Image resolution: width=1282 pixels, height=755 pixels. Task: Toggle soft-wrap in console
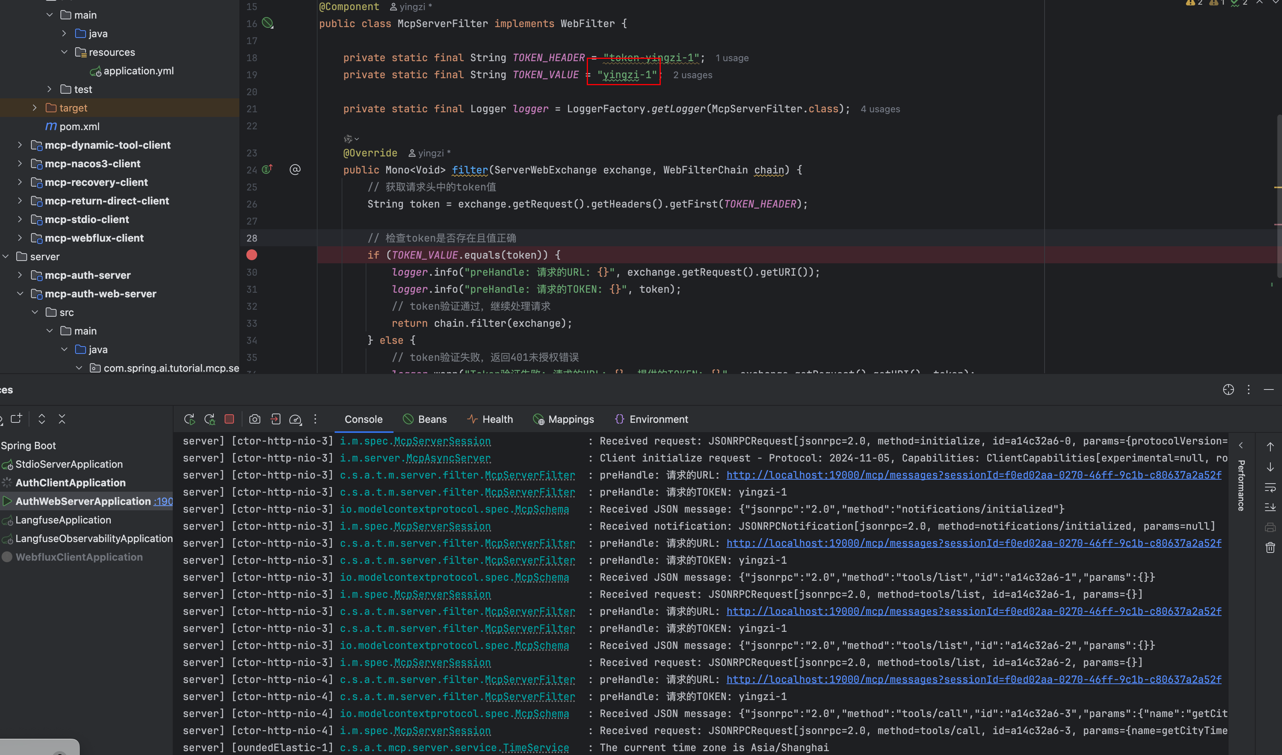[x=1270, y=487]
